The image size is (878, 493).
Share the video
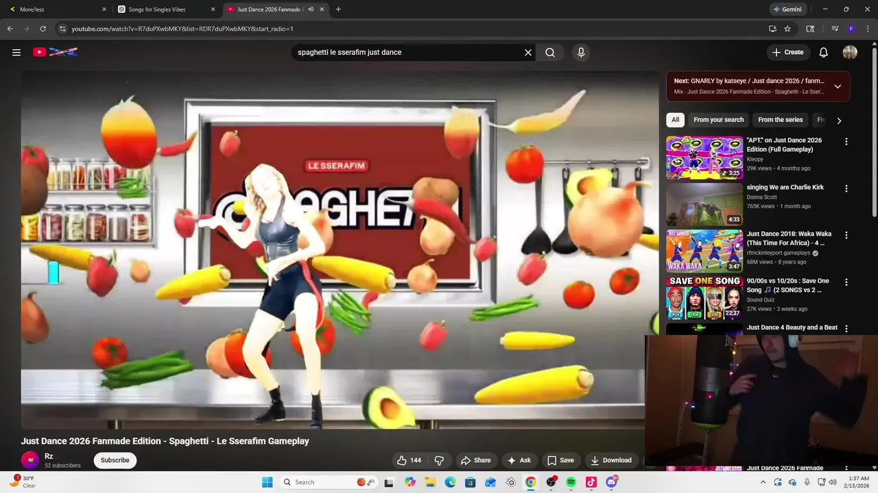point(475,460)
